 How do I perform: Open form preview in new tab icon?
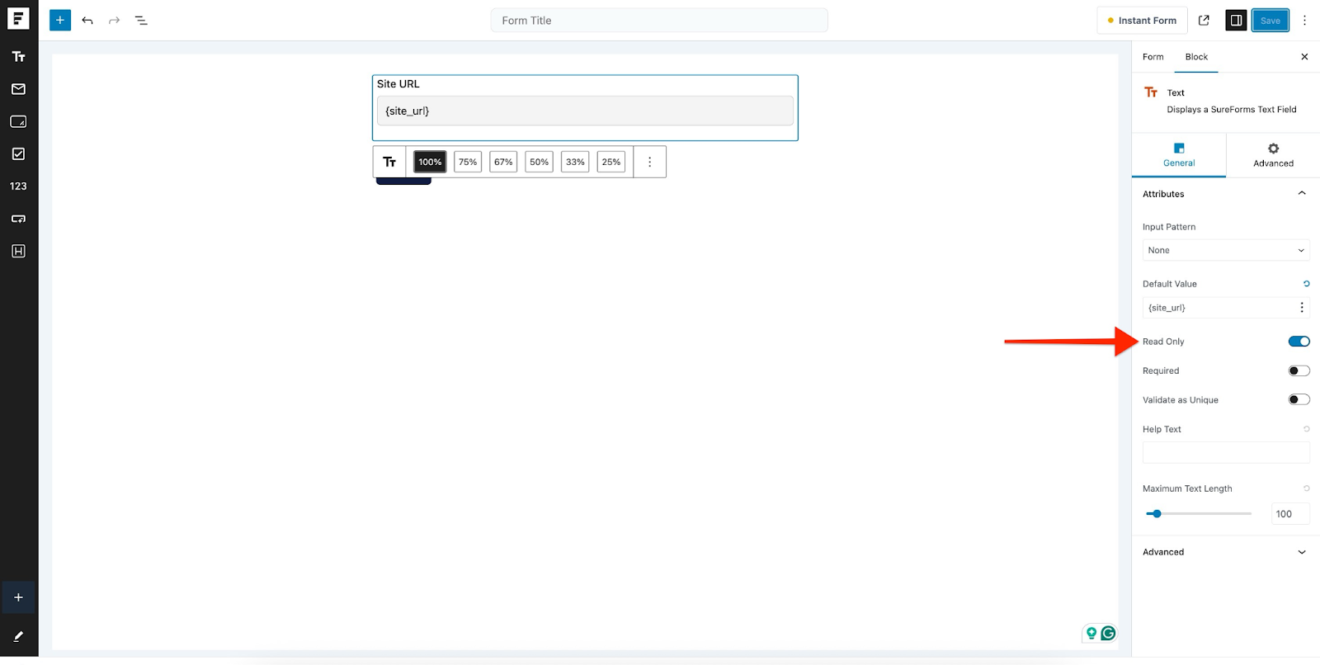[1204, 21]
